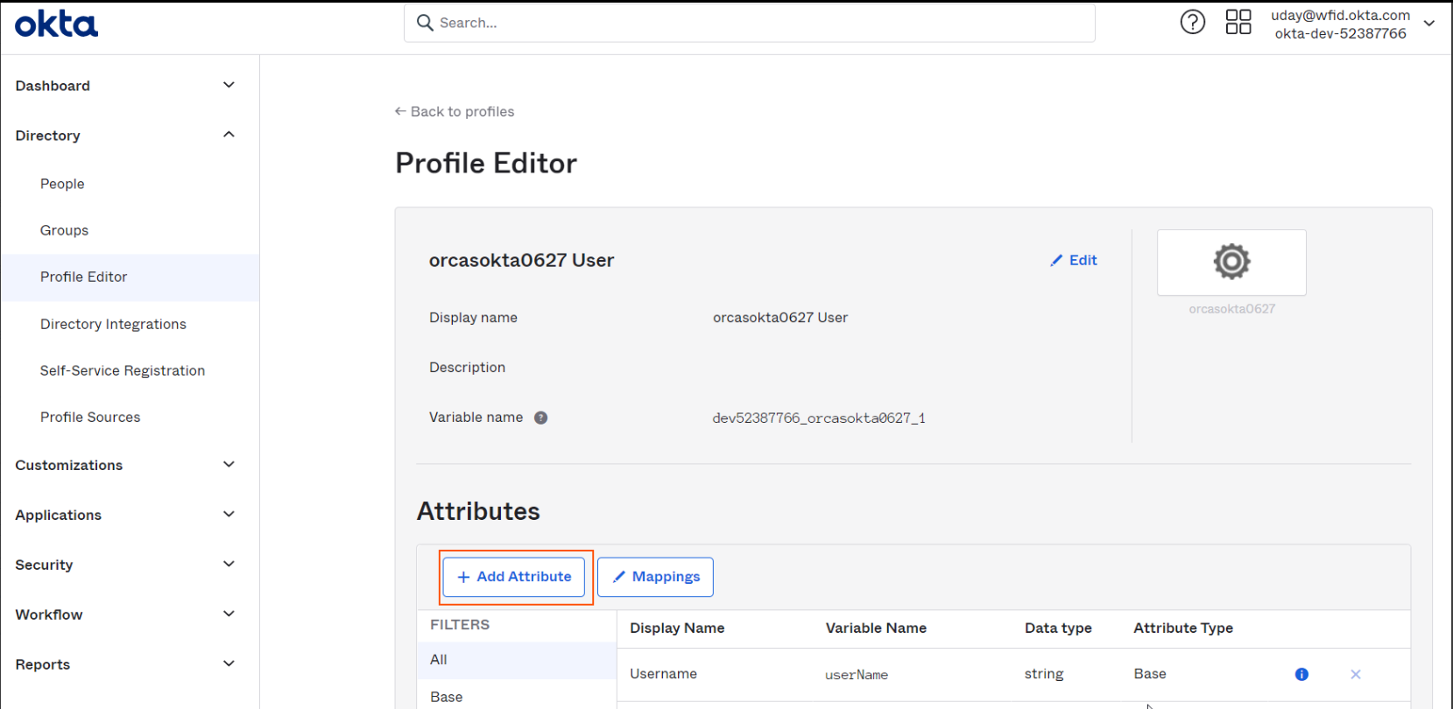Click the info icon in Username row
Viewport: 1453px width, 709px height.
coord(1301,674)
